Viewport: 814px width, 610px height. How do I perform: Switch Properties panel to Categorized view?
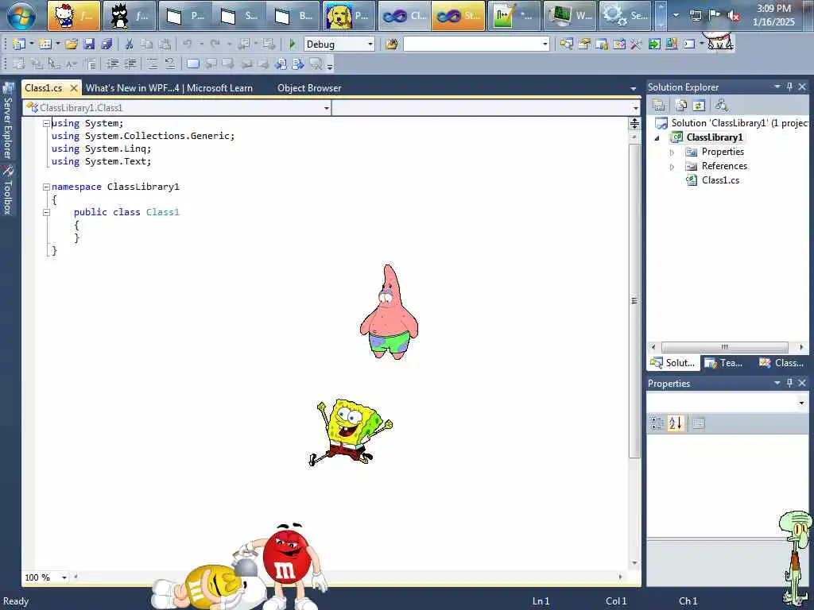tap(657, 423)
